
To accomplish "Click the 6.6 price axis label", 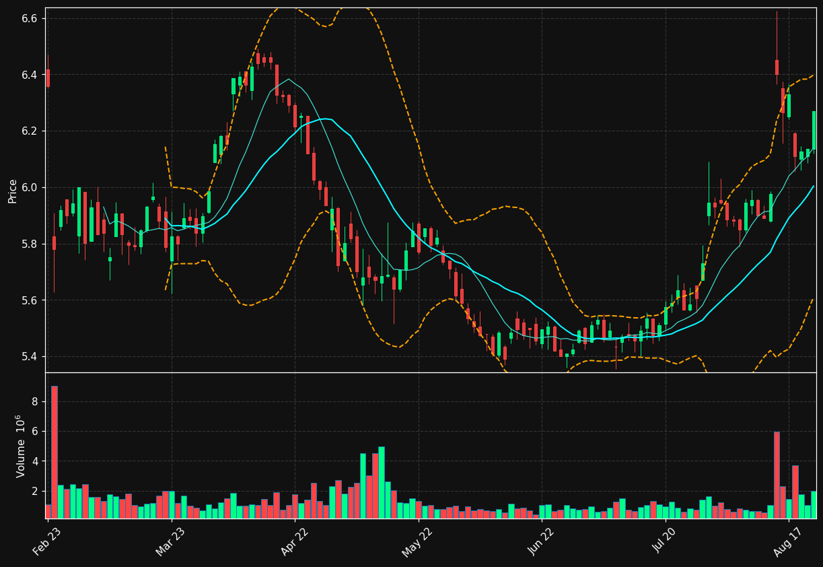I will (30, 18).
